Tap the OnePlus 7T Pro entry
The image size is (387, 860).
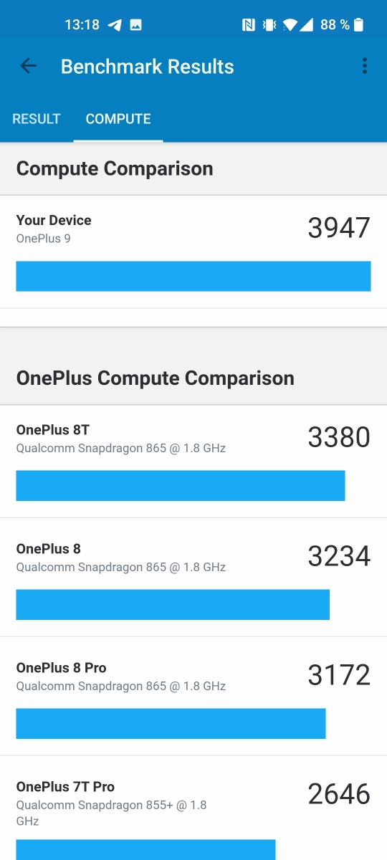point(193,808)
